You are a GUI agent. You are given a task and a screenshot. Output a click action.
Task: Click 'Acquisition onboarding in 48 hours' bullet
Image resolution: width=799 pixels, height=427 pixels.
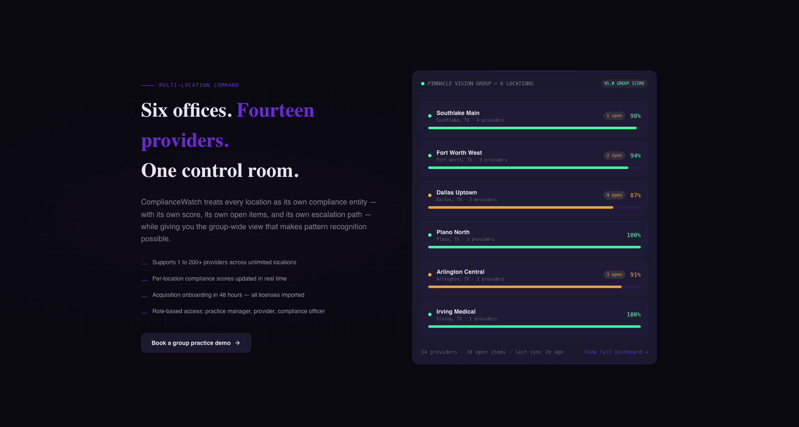point(228,295)
